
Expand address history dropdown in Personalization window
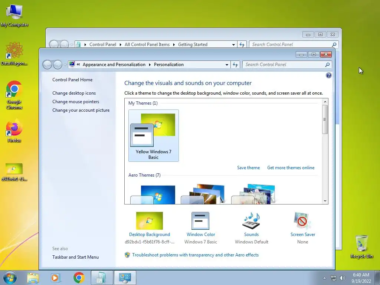click(227, 65)
